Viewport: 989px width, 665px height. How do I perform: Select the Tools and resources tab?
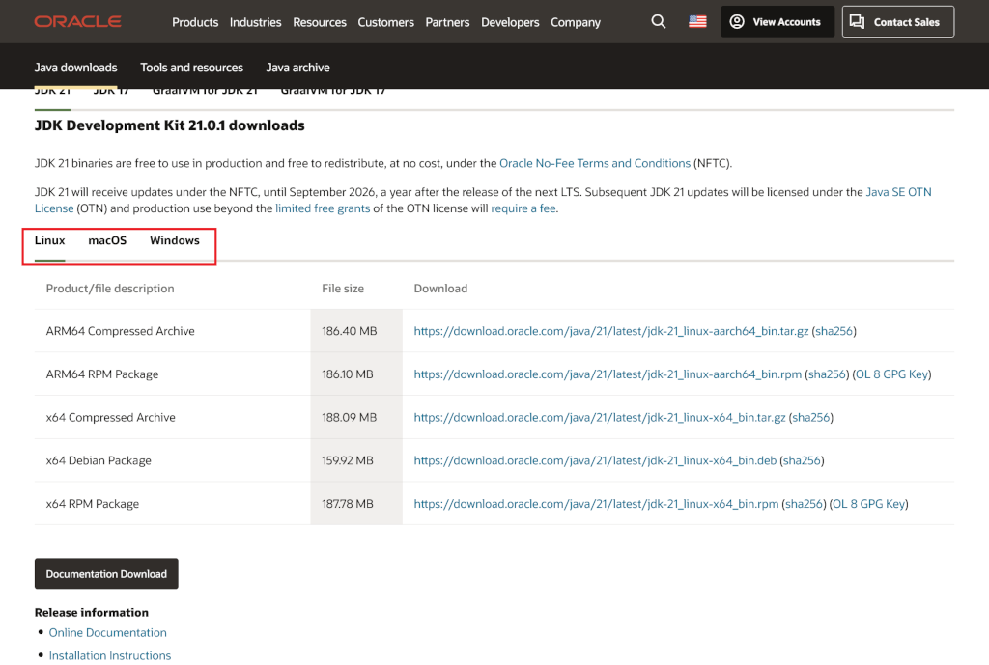[192, 68]
